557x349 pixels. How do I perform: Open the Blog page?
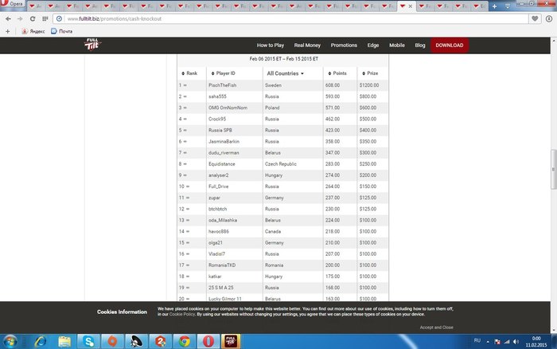pos(420,45)
